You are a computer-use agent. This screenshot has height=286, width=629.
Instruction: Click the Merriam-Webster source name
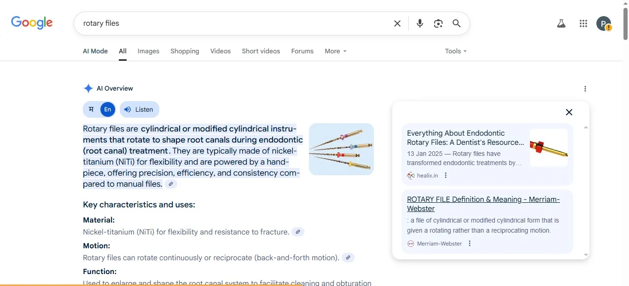pos(439,243)
